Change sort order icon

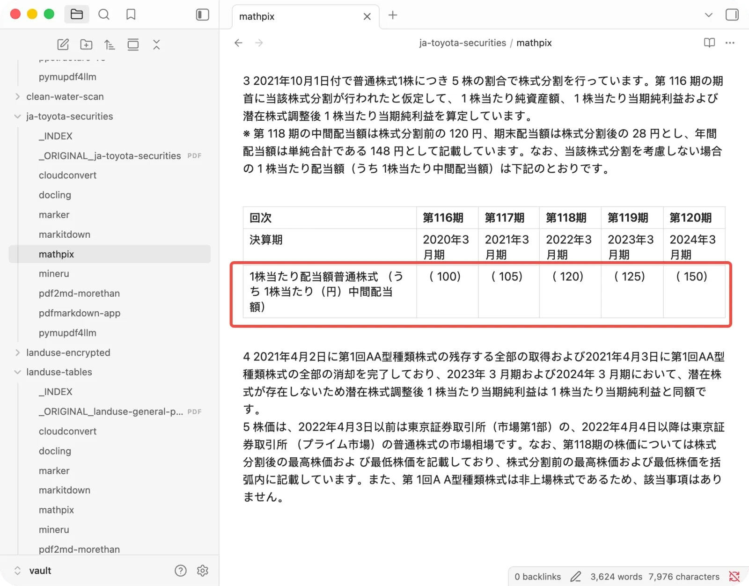click(110, 44)
